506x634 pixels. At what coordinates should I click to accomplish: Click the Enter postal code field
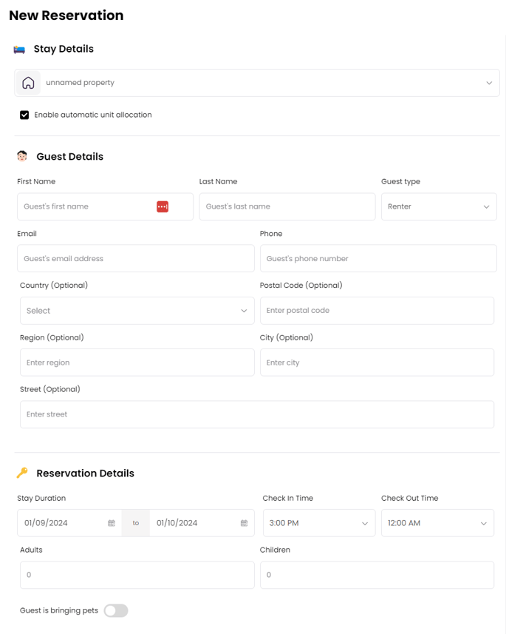click(x=377, y=311)
